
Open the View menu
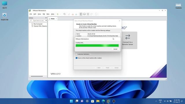(39, 14)
